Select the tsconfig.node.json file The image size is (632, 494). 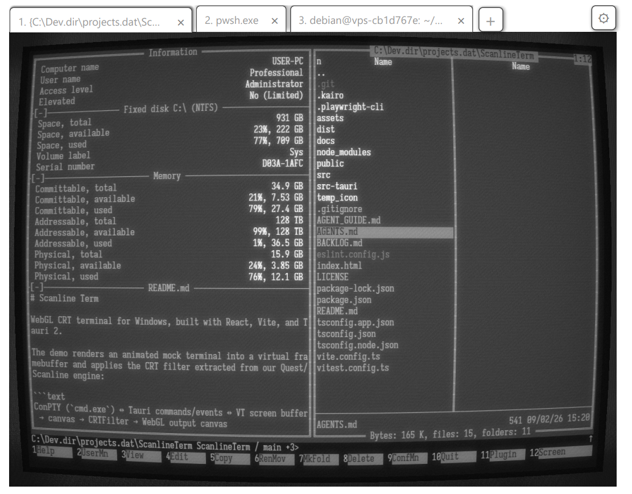point(357,345)
